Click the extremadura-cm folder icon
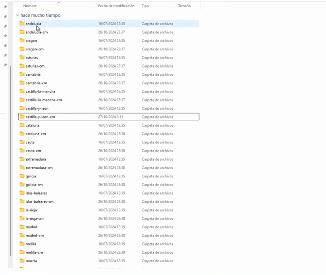Image resolution: width=326 pixels, height=275 pixels. click(x=22, y=167)
